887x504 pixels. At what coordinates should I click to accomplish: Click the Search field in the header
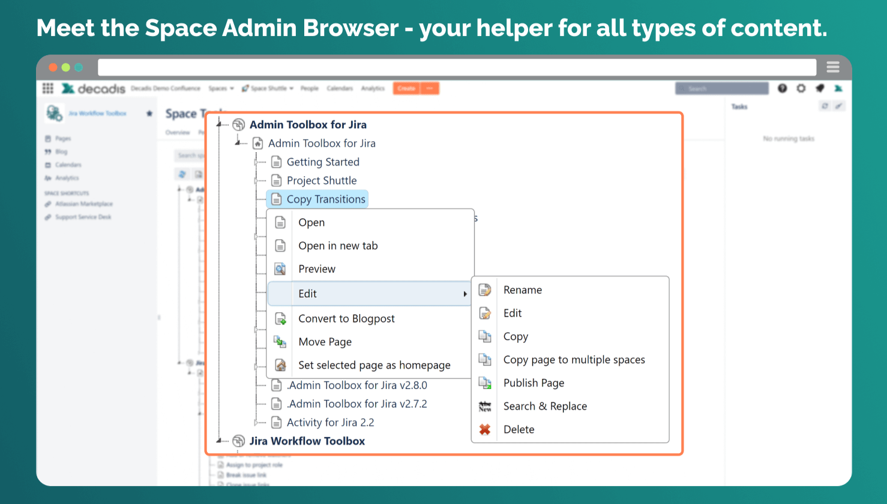click(x=721, y=89)
